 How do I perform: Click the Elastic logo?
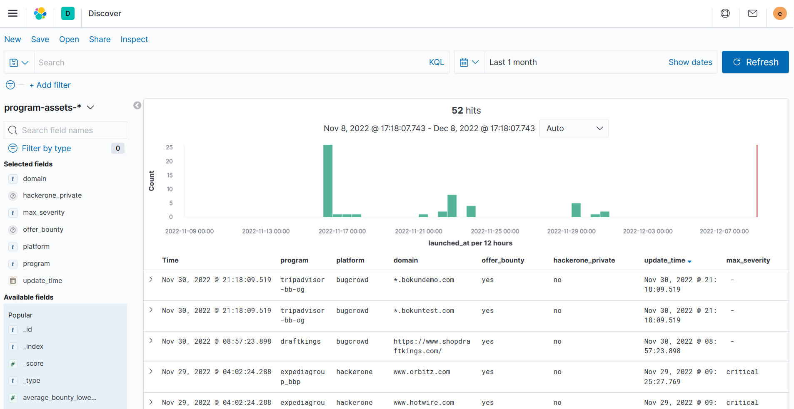pyautogui.click(x=40, y=13)
